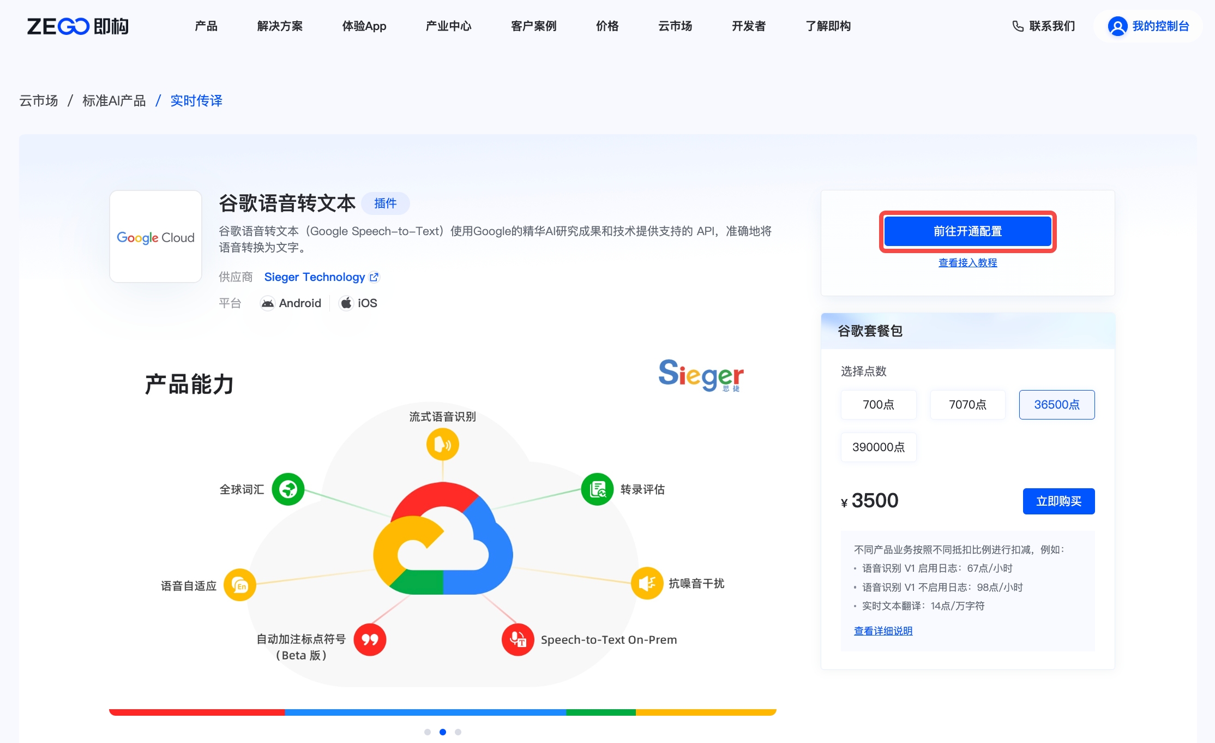Viewport: 1215px width, 743px height.
Task: Click the 语音自适应 icon
Action: 240,585
